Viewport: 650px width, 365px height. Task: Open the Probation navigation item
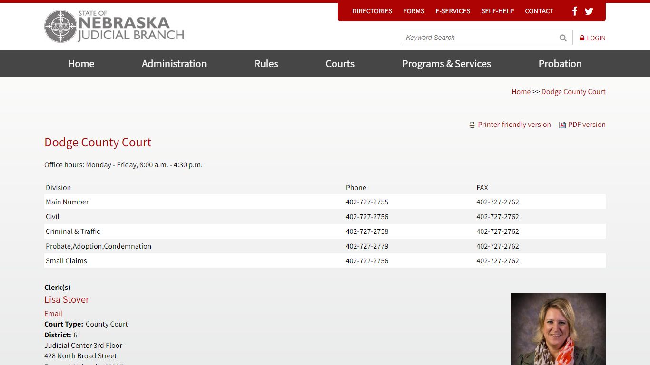coord(560,63)
